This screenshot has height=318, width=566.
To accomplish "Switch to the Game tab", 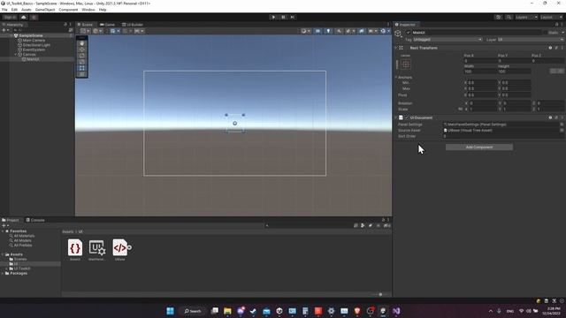I will (108, 25).
